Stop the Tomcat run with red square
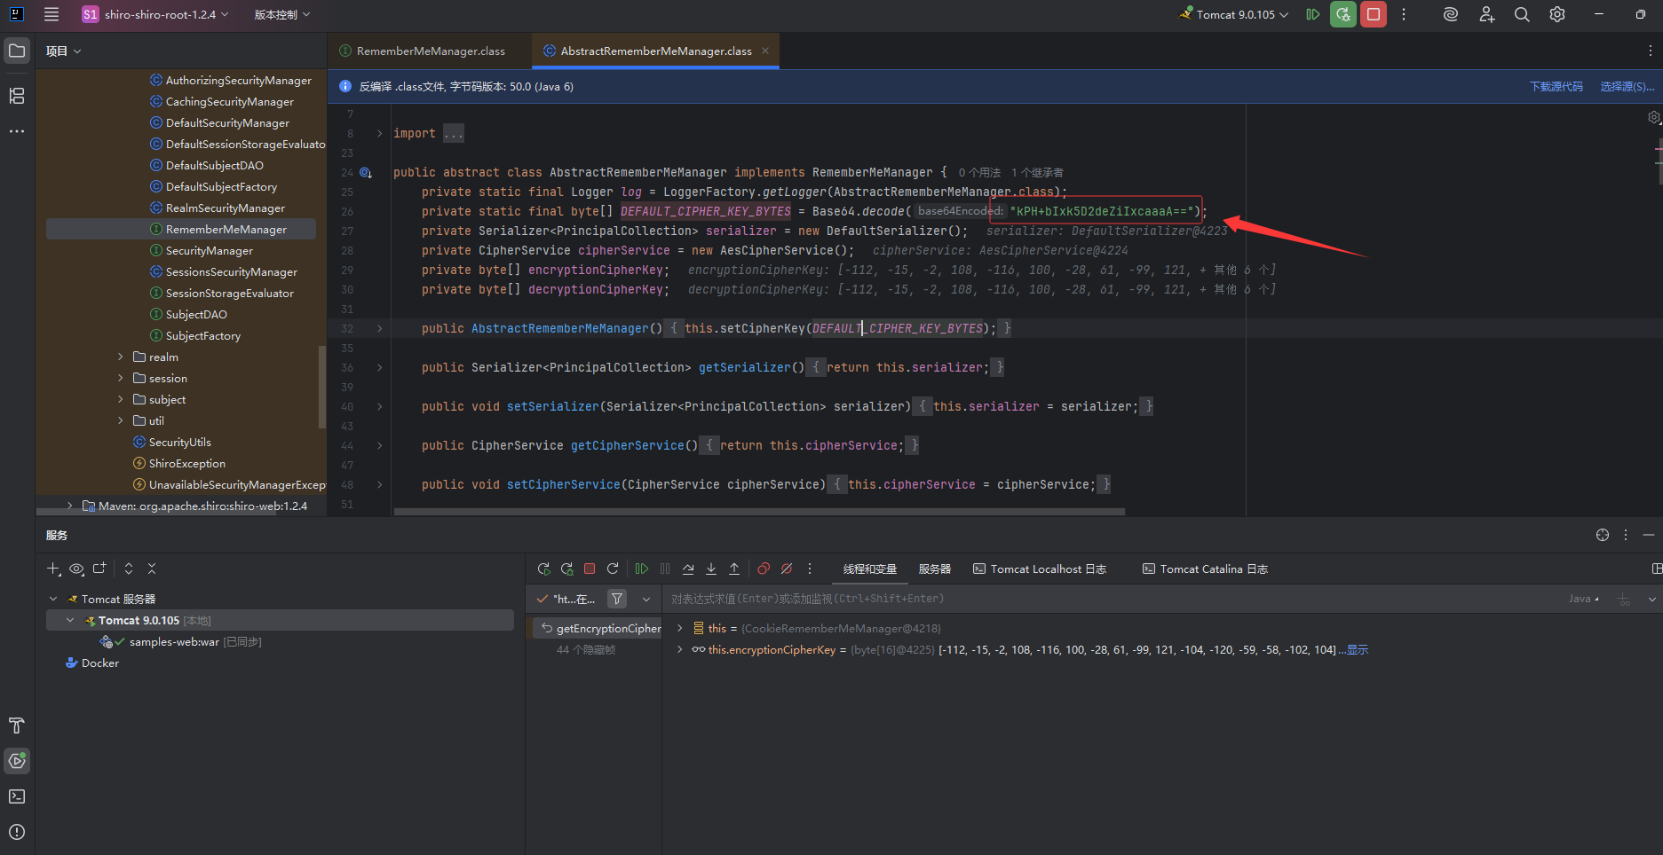Image resolution: width=1663 pixels, height=855 pixels. point(1373,14)
